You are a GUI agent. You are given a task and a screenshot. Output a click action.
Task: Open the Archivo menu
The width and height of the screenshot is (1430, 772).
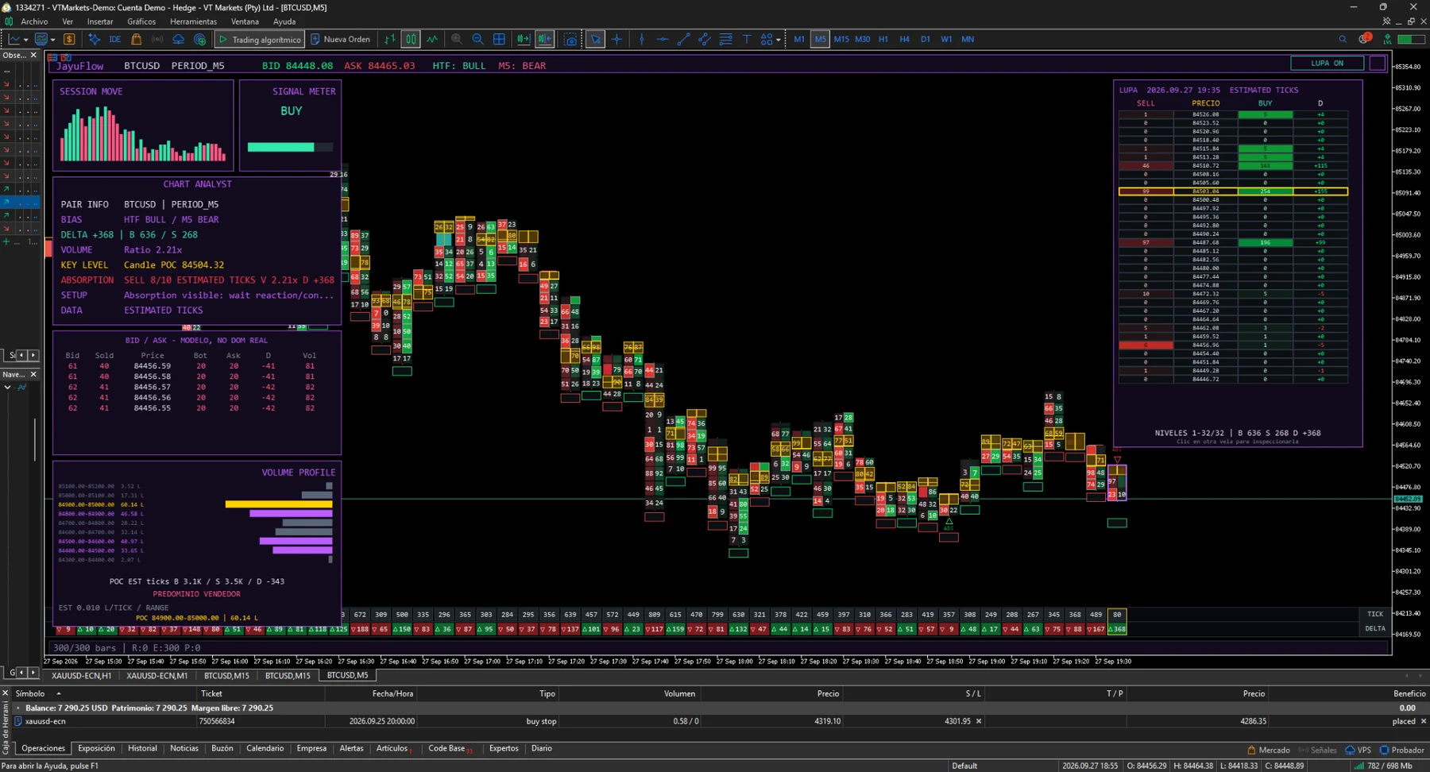(x=34, y=21)
